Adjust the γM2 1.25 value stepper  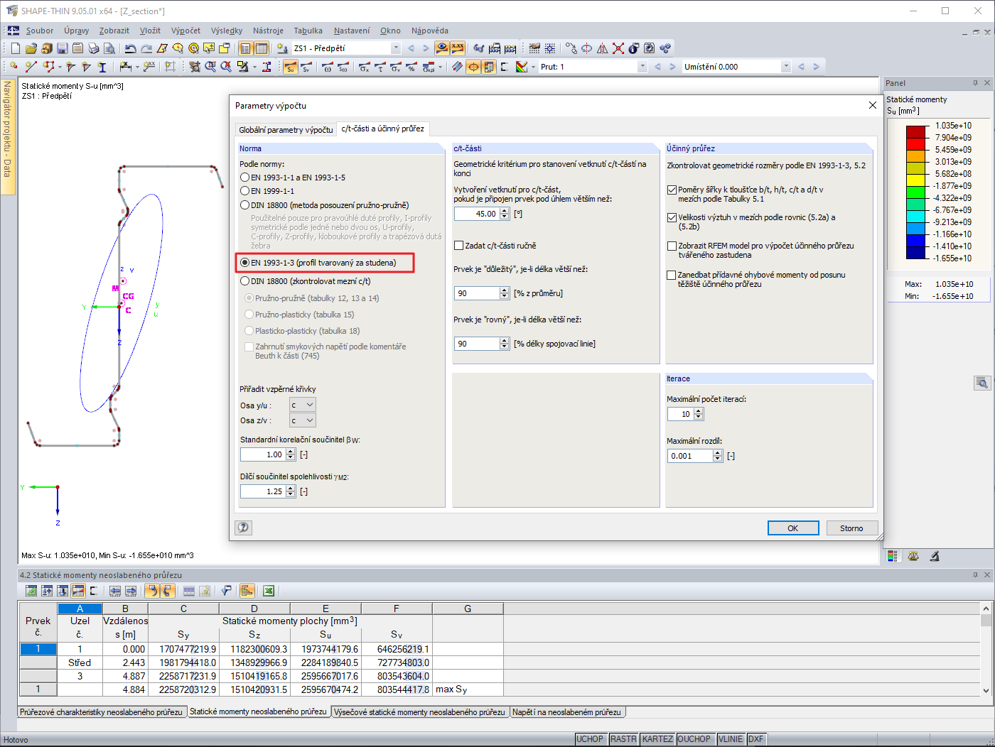(291, 491)
